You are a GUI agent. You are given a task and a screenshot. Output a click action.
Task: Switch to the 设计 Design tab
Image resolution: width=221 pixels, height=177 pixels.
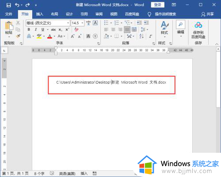coord(69,14)
